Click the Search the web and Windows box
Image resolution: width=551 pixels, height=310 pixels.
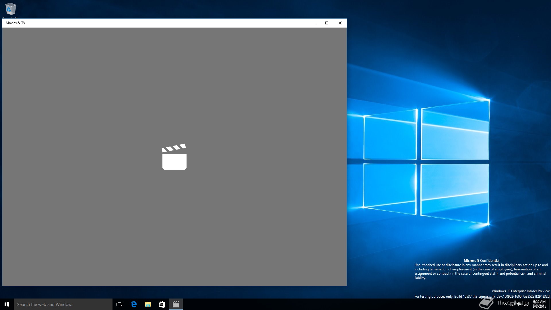click(x=63, y=304)
